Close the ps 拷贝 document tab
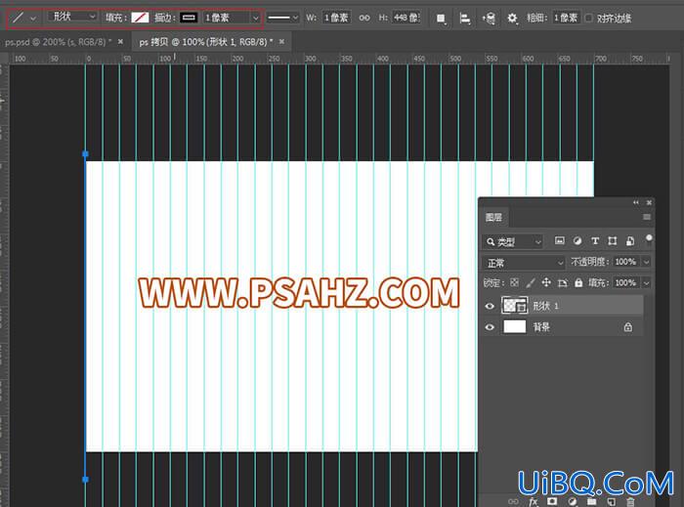684x507 pixels. [281, 41]
